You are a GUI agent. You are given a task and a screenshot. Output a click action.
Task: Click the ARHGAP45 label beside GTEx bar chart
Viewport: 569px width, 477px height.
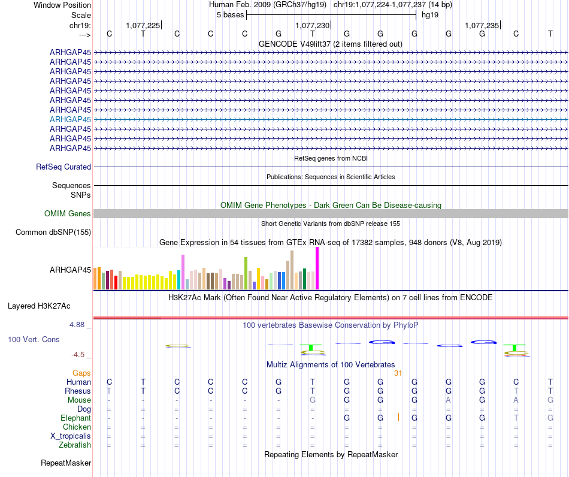click(71, 270)
